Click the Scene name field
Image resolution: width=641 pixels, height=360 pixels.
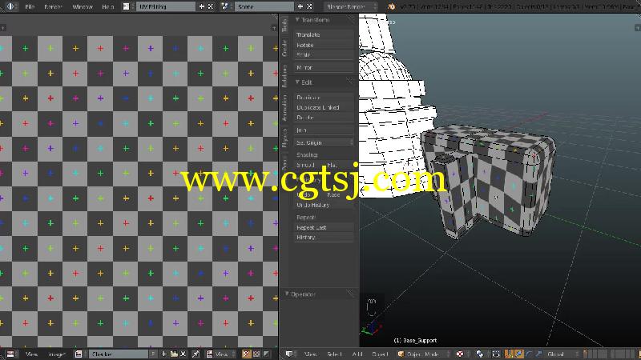pos(264,6)
